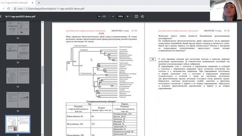Click the 'Юрский, 56' period cell

pyautogui.click(x=125, y=124)
